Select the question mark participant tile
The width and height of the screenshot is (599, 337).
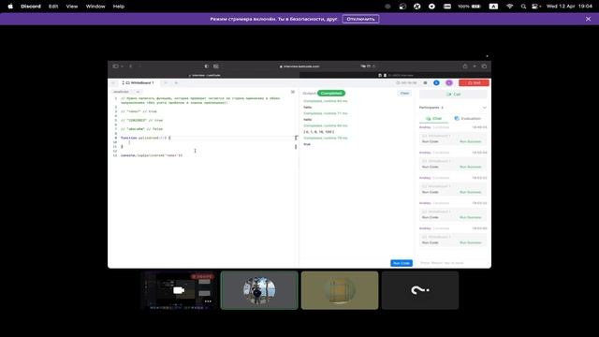click(x=420, y=290)
